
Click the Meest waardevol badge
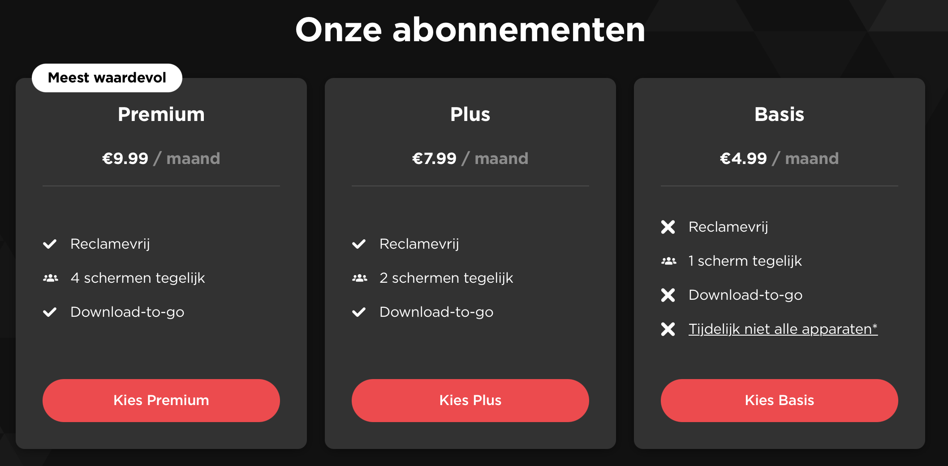coord(107,78)
